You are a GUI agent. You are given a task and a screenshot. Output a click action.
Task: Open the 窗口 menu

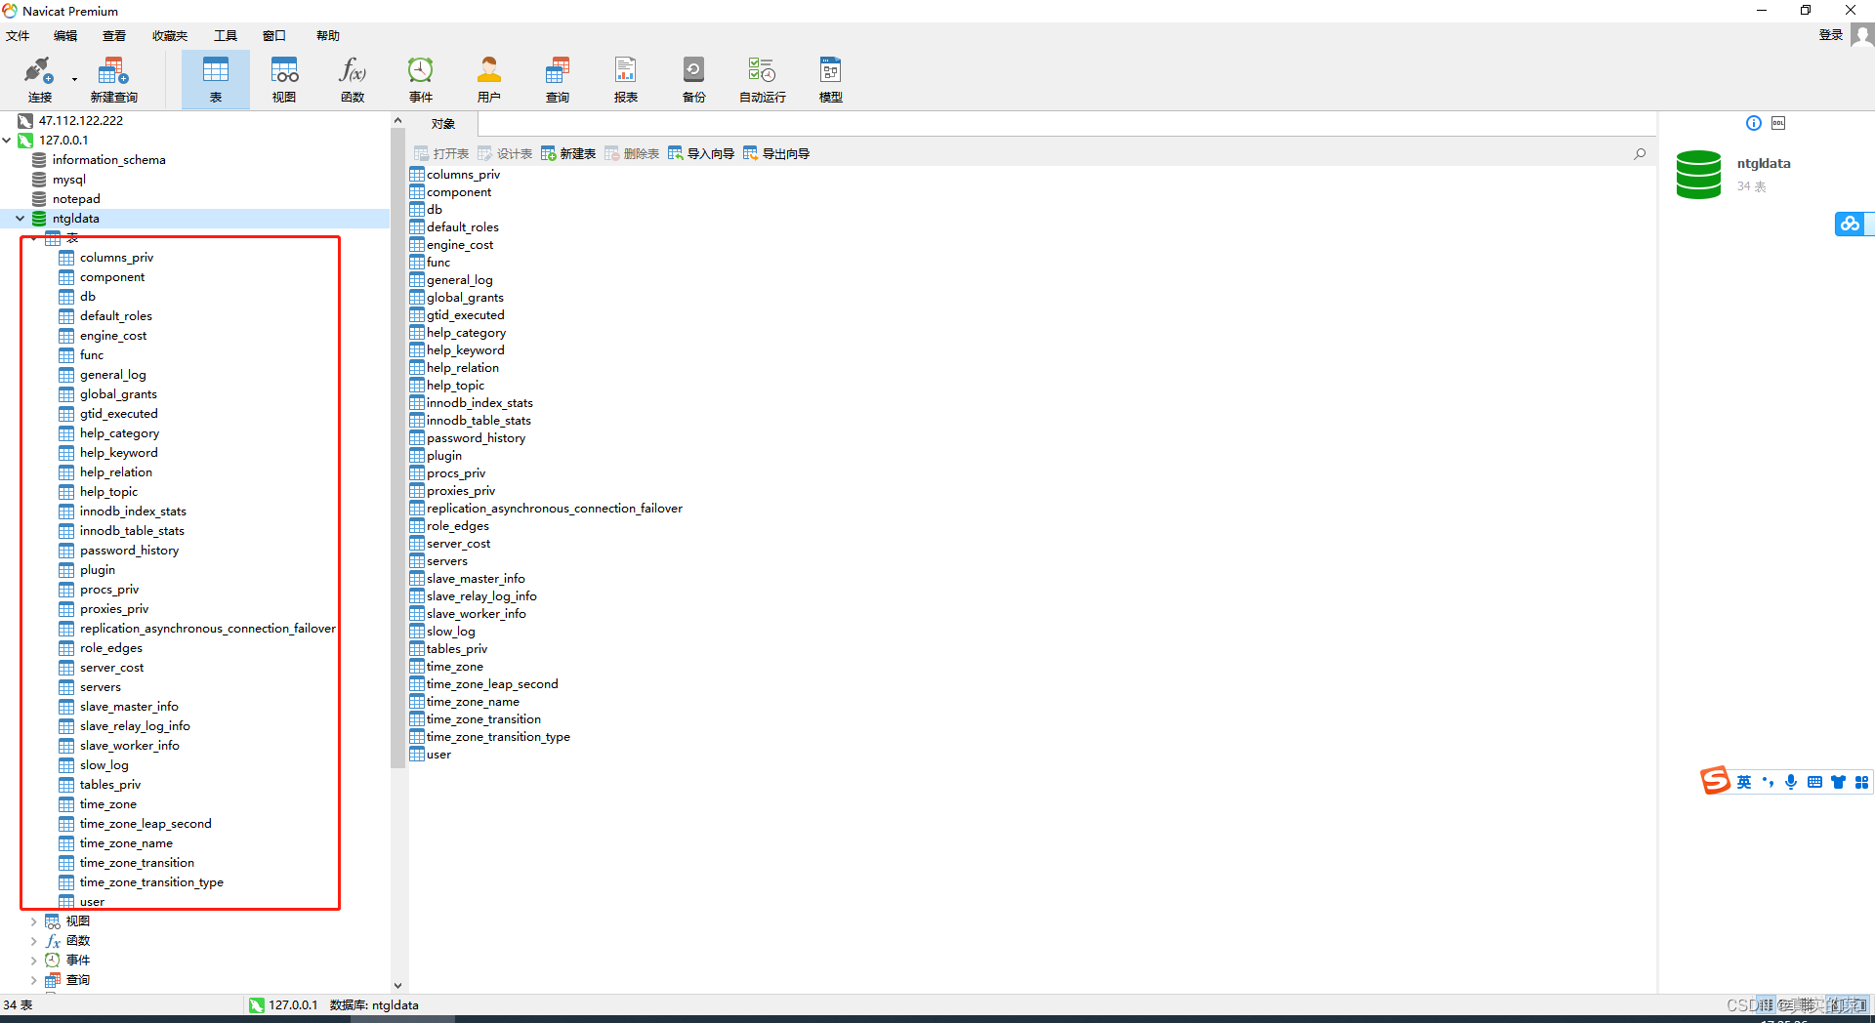274,36
